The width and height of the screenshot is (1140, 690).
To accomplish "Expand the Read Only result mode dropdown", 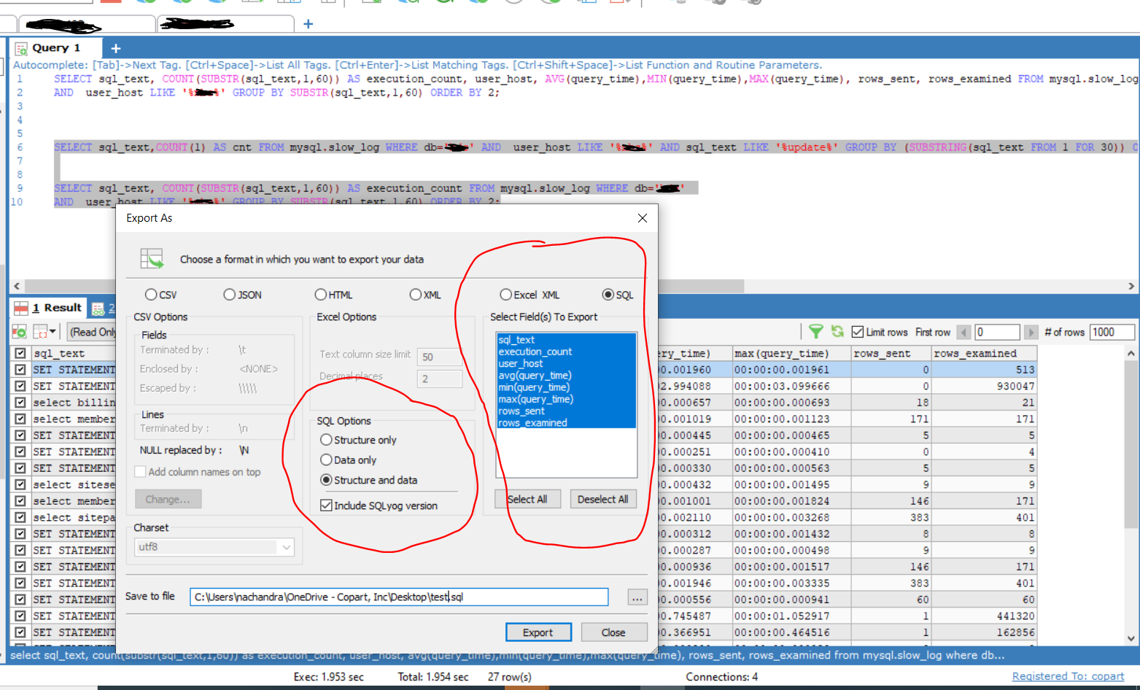I will [92, 332].
